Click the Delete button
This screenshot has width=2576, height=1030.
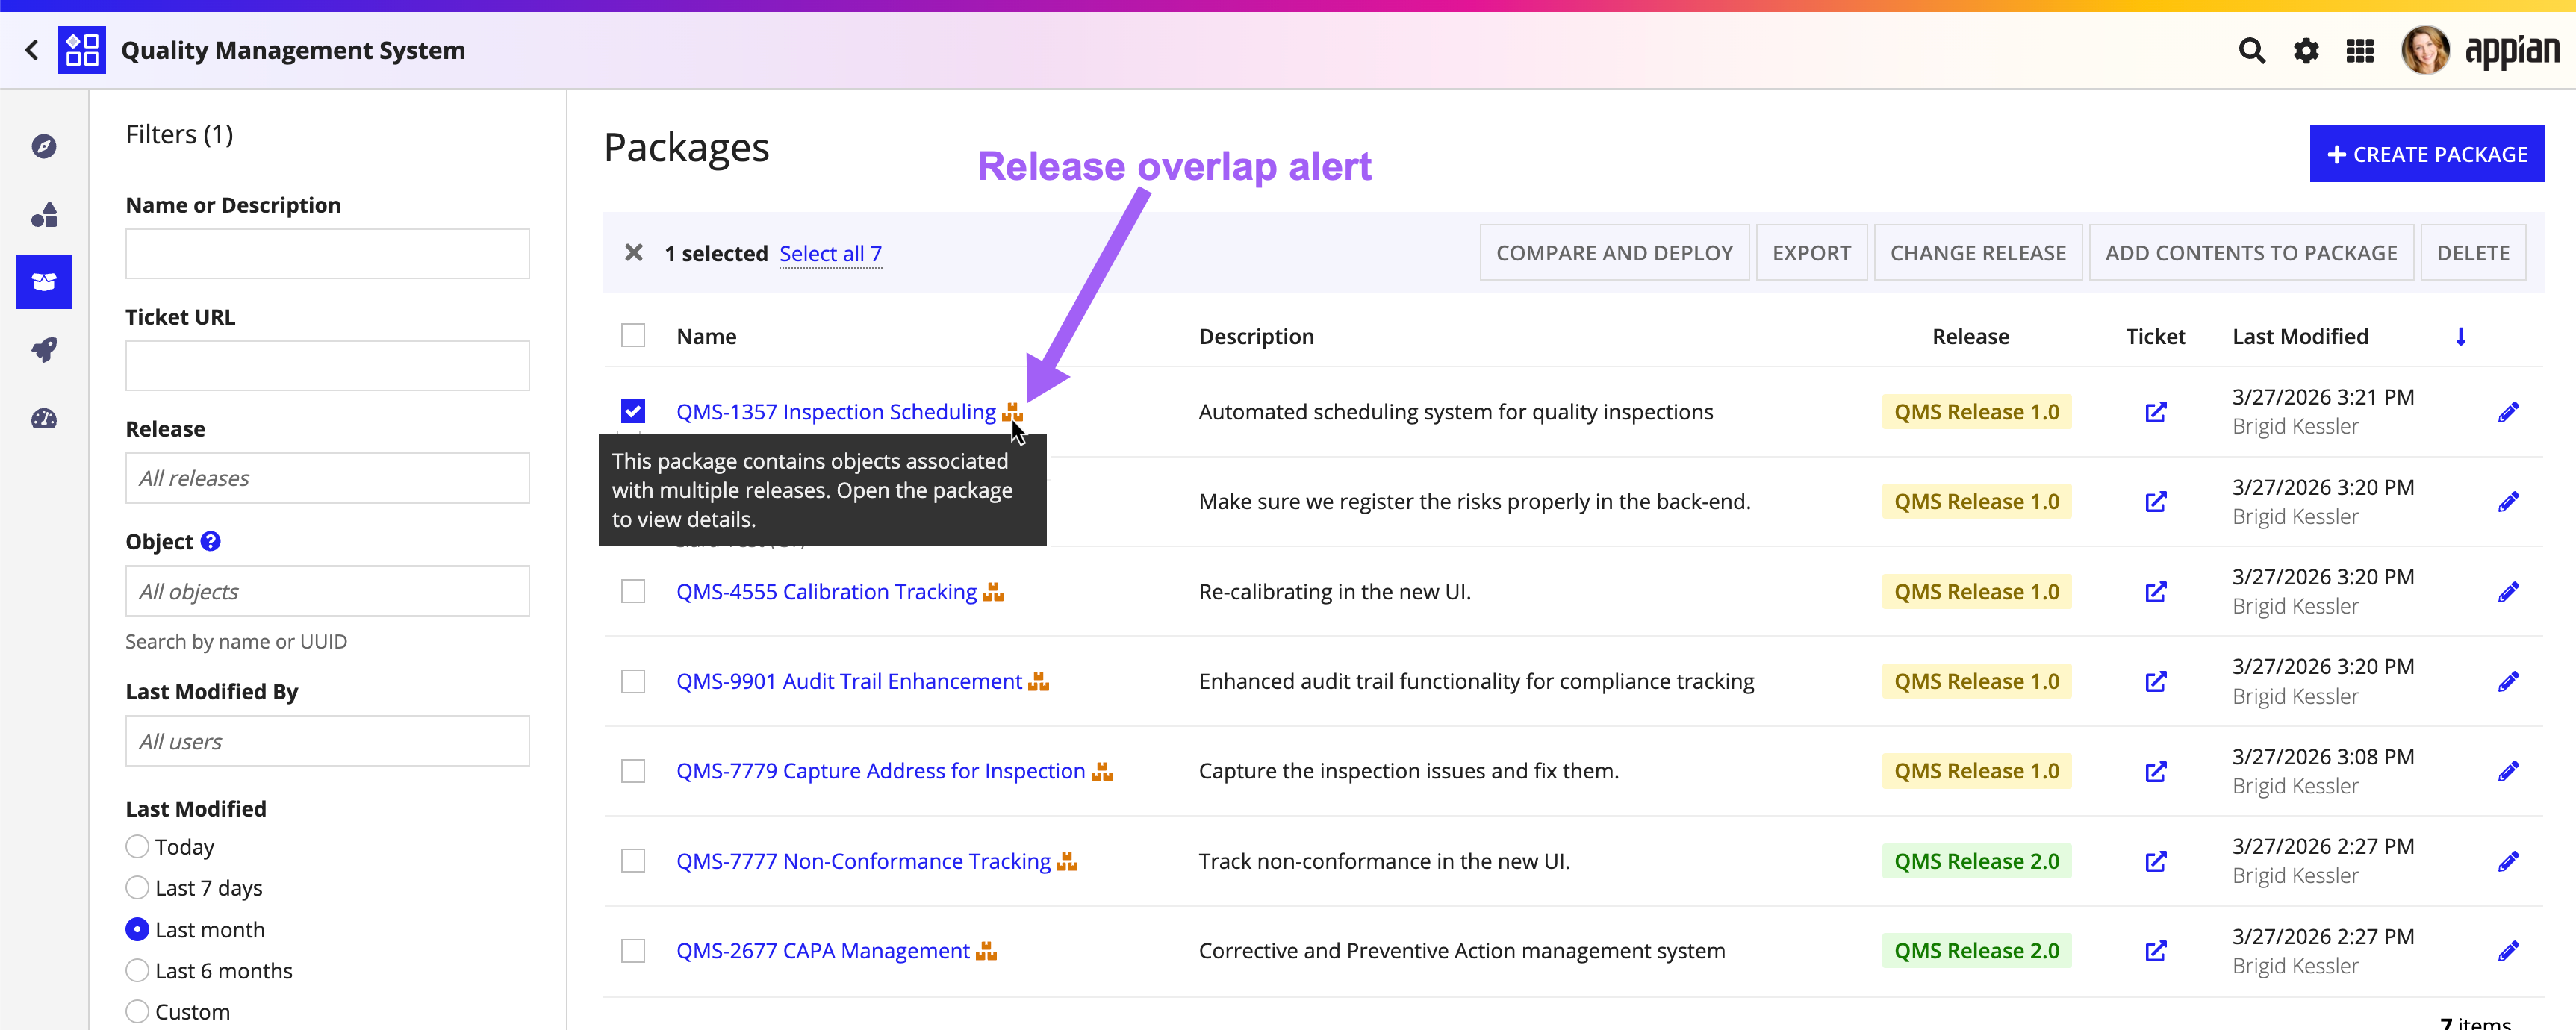tap(2472, 253)
